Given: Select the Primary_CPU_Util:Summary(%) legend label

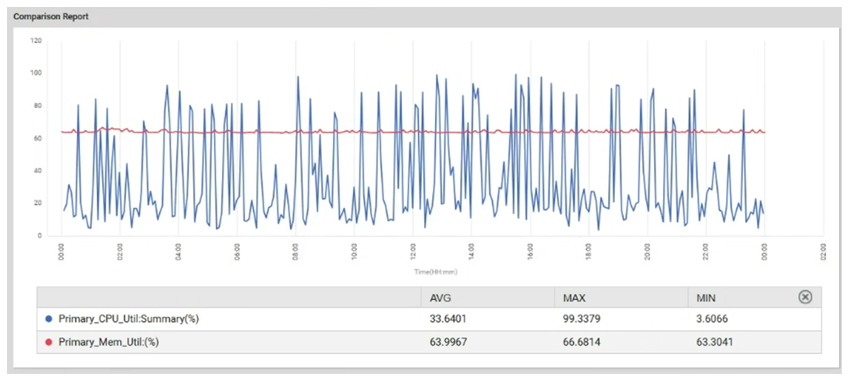Looking at the screenshot, I should click(128, 319).
